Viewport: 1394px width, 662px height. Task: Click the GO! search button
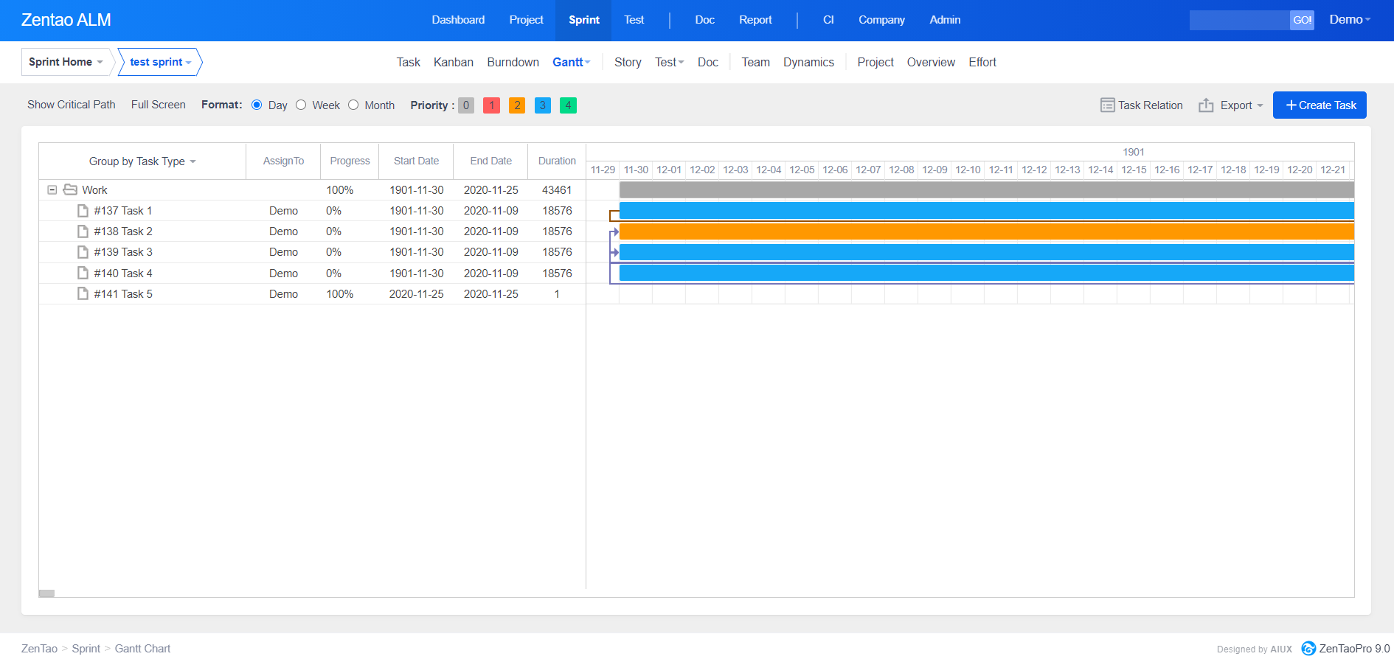coord(1302,20)
